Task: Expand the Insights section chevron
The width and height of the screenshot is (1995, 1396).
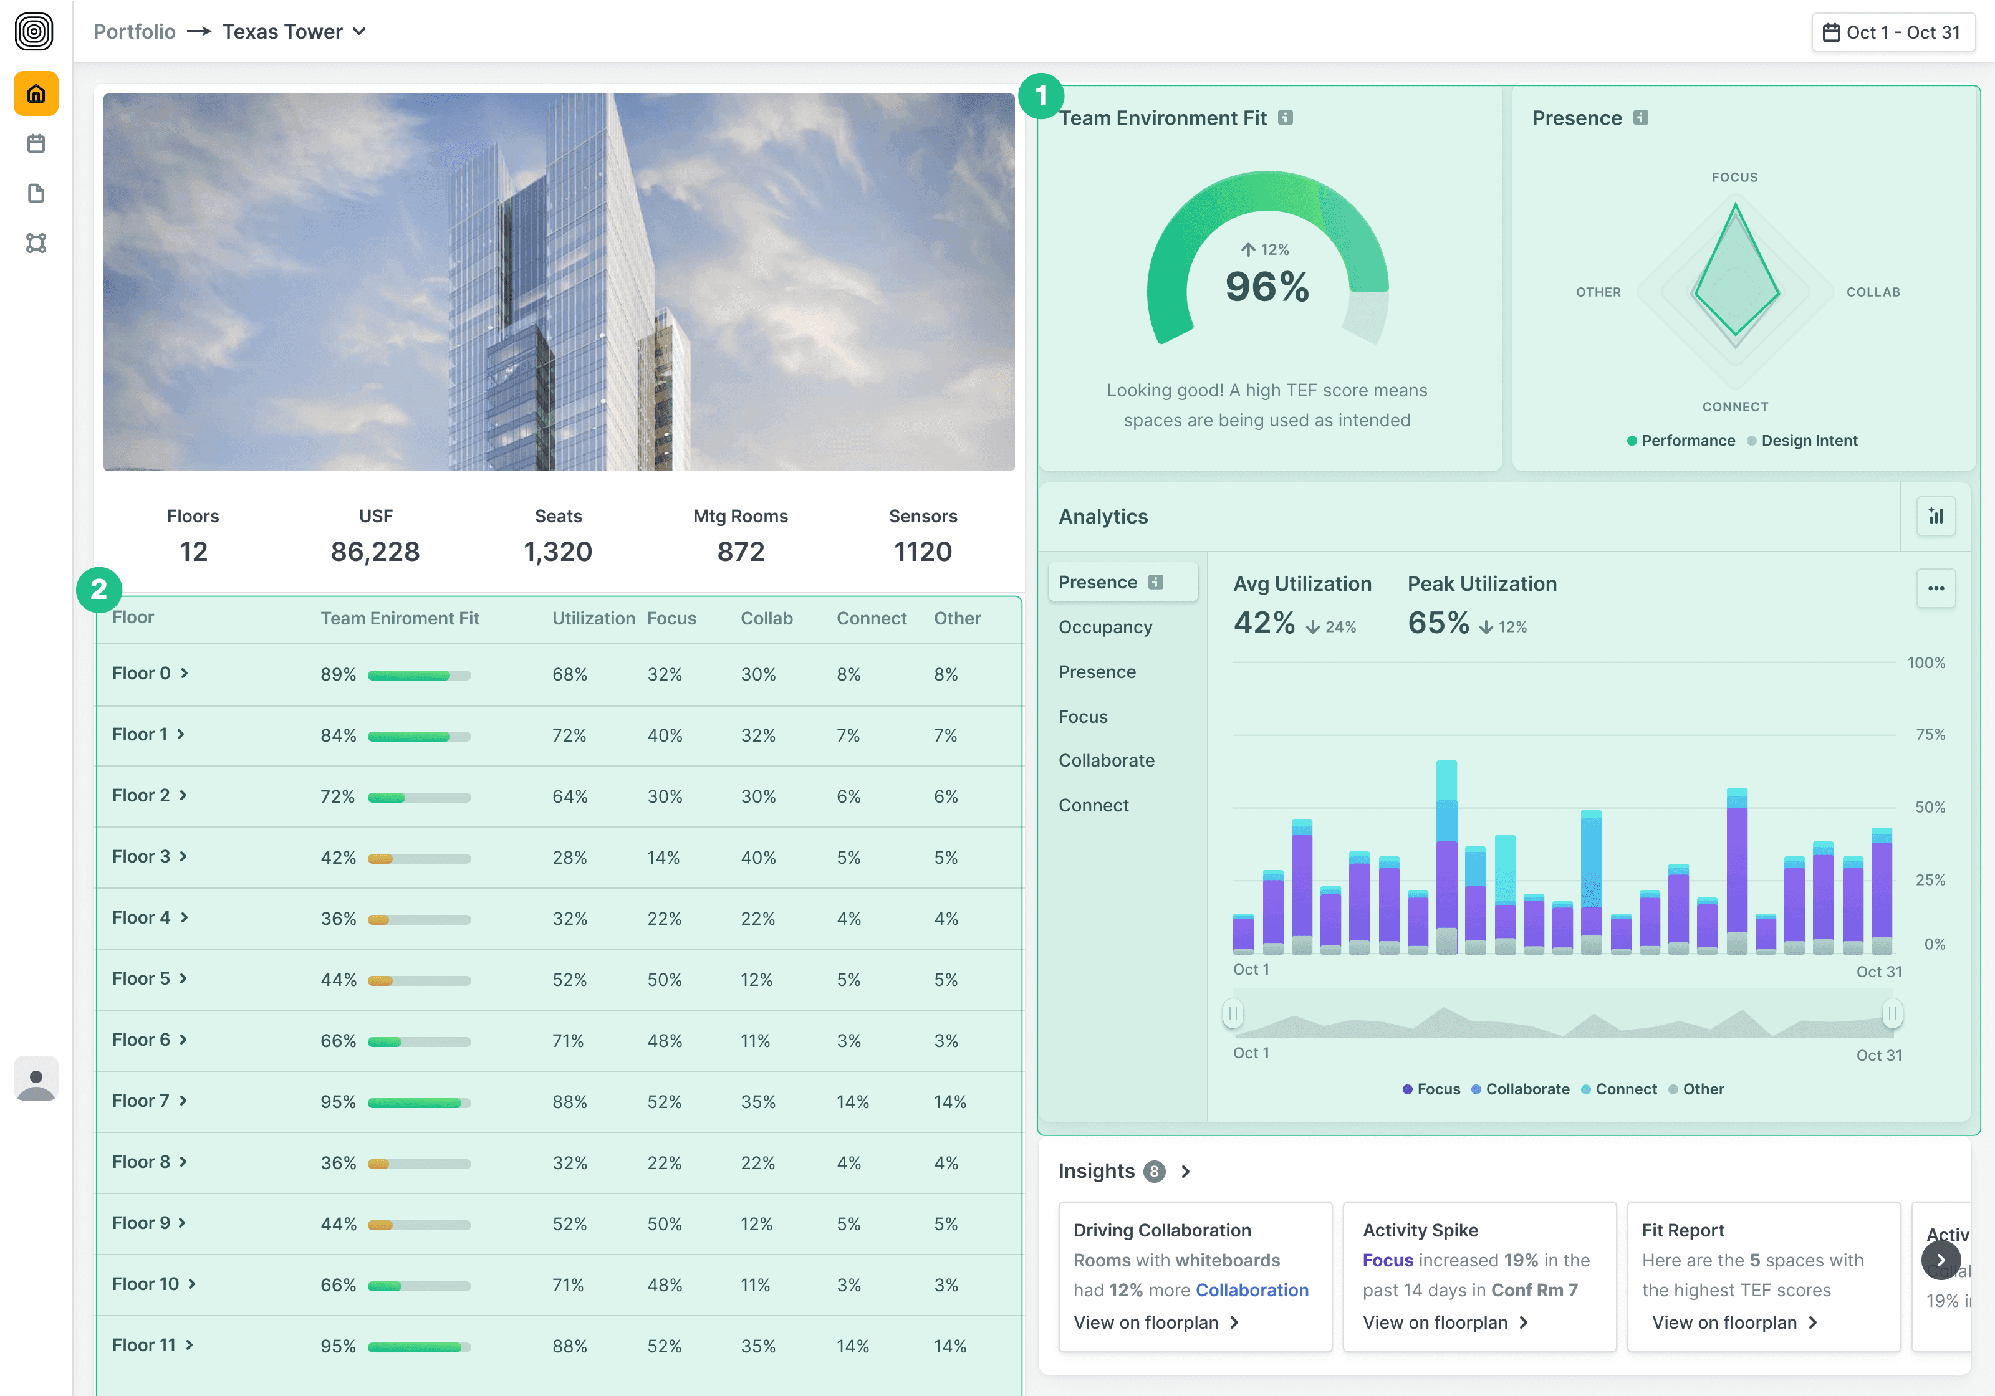Action: pos(1185,1172)
